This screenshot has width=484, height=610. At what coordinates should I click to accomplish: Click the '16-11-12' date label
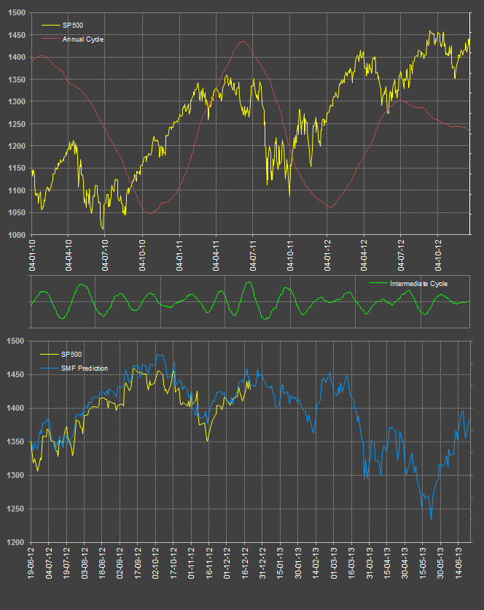209,563
